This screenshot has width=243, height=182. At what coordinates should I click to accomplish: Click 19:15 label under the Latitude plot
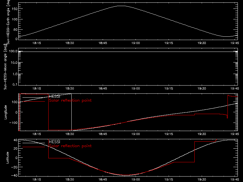click(x=169, y=180)
